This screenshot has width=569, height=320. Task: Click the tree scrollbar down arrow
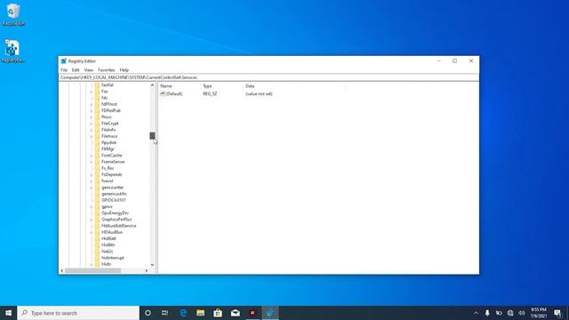(x=152, y=265)
